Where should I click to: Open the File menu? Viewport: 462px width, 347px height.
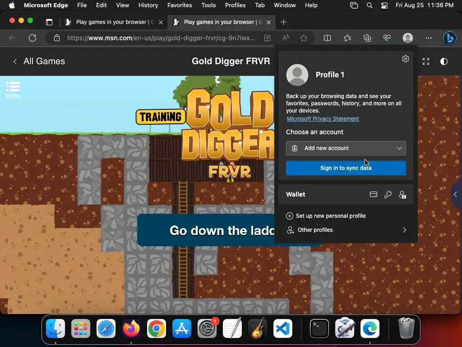82,5
